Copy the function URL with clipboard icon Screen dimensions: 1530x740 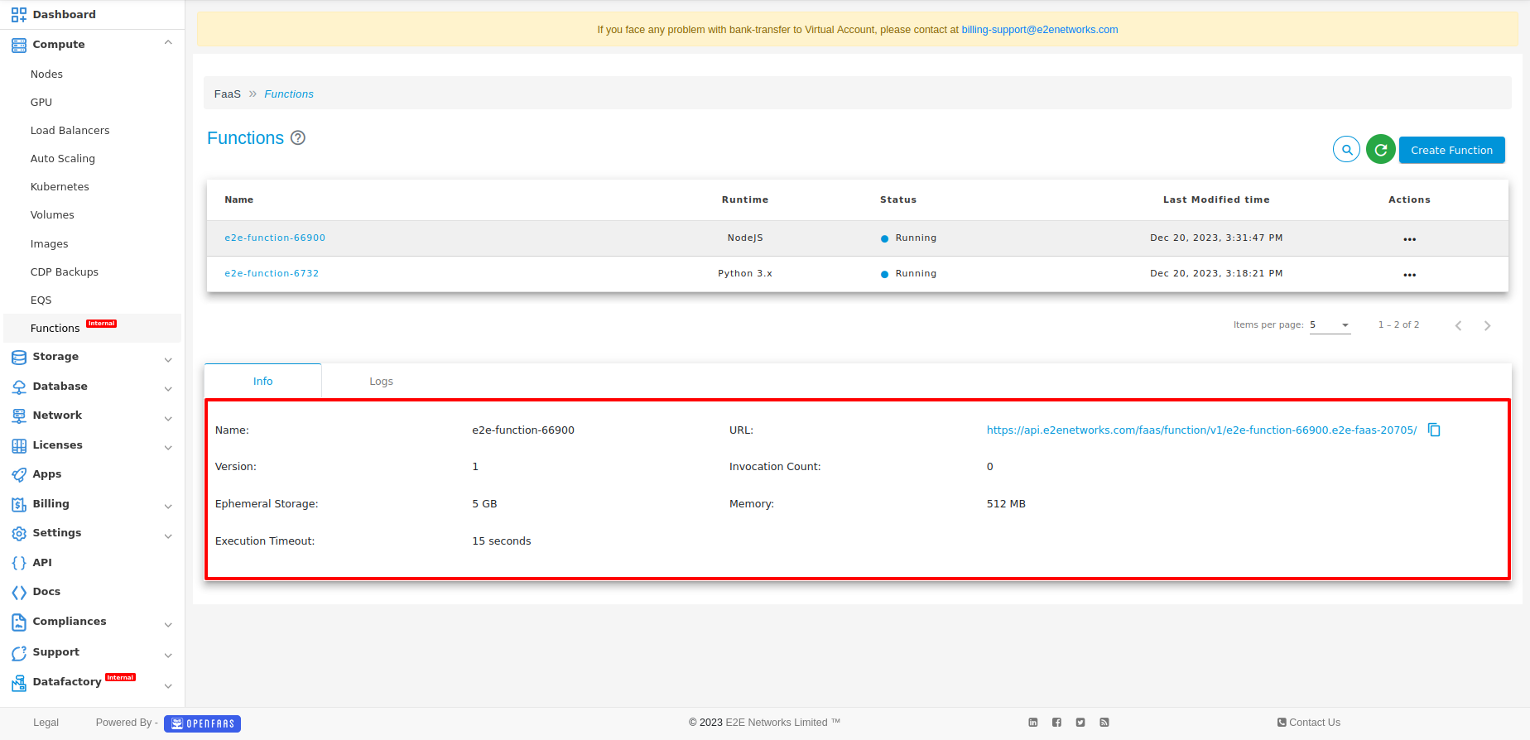1435,430
